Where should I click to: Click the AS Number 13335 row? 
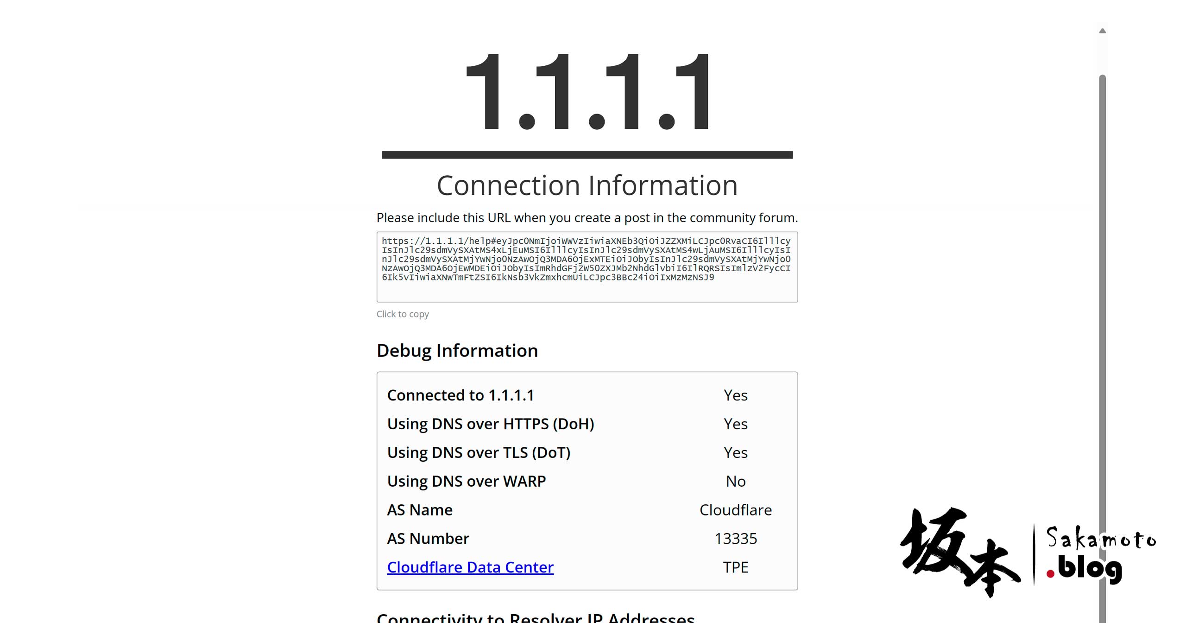click(x=587, y=538)
